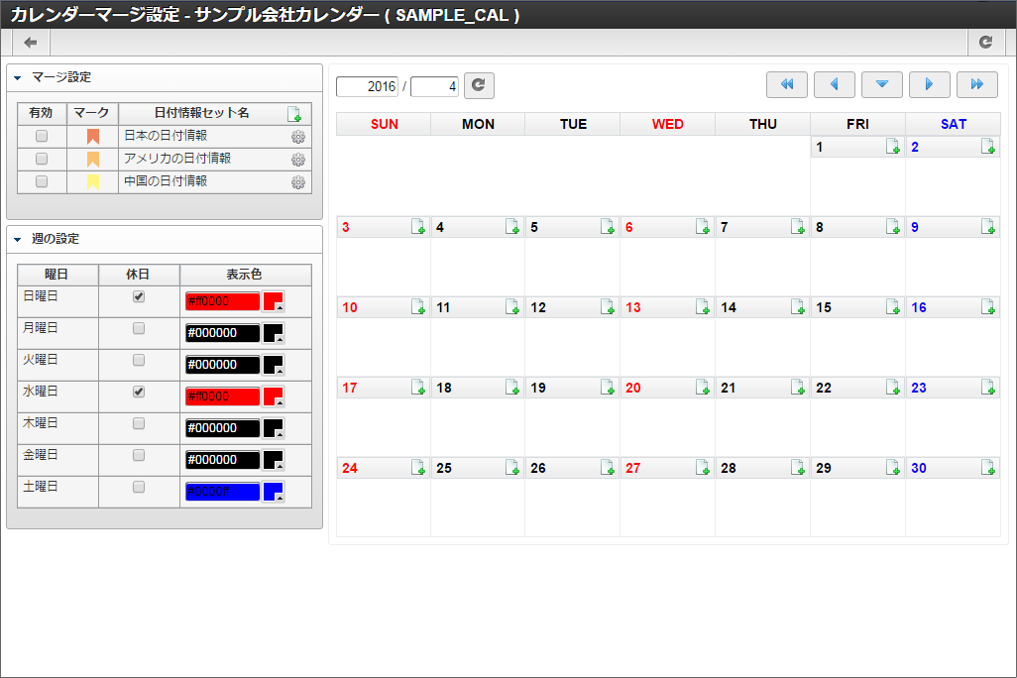
Task: Open gear settings for 日本の日付情報
Action: (x=297, y=137)
